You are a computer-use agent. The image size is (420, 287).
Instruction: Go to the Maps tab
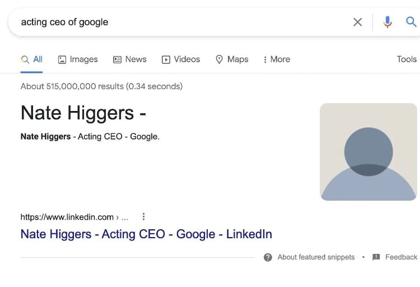point(231,59)
